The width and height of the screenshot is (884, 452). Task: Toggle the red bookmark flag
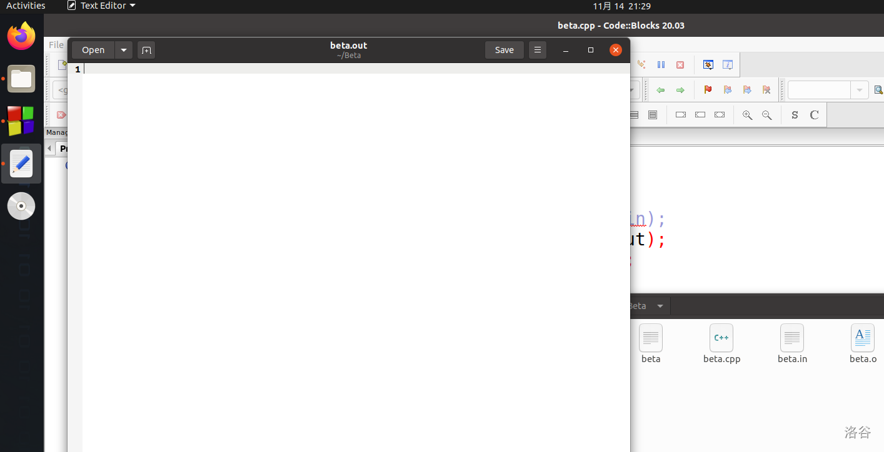[x=708, y=90]
